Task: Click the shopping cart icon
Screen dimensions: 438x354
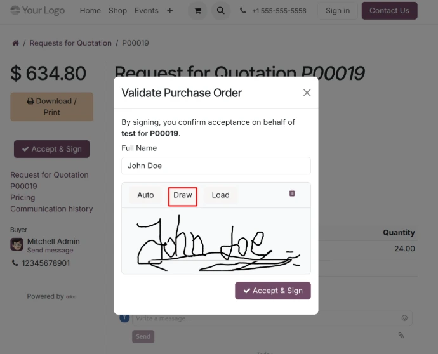Action: click(197, 11)
